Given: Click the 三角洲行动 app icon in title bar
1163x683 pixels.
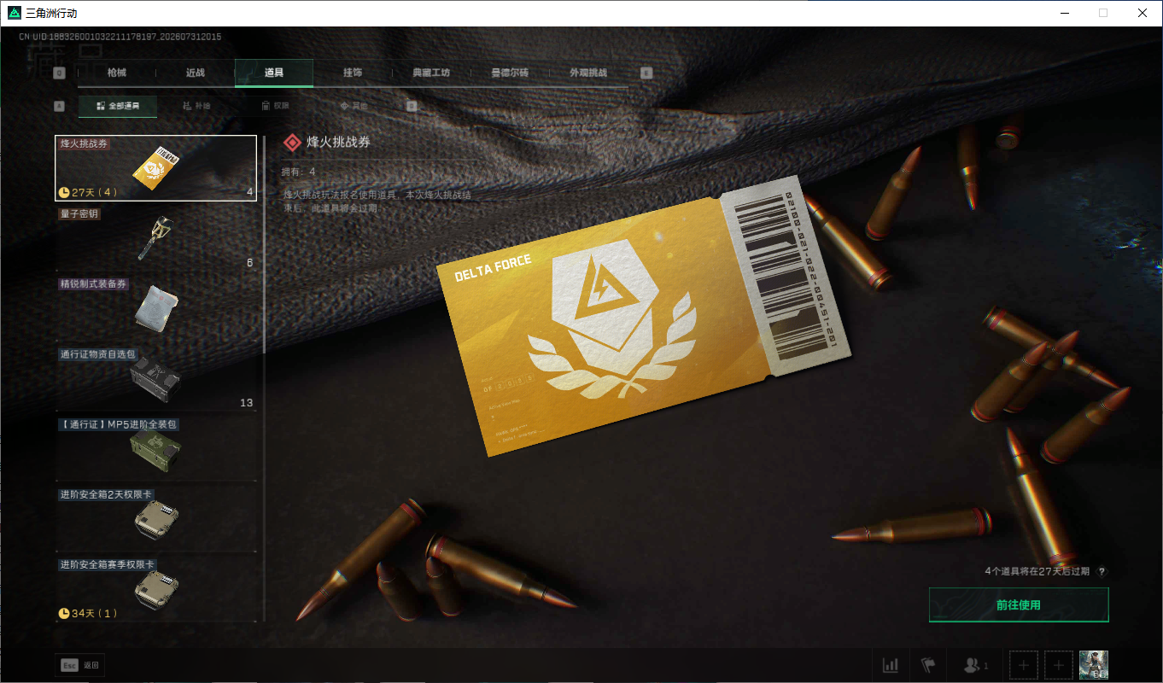Looking at the screenshot, I should pos(14,13).
